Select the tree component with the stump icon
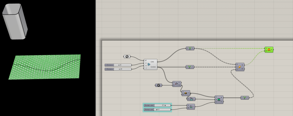This screenshot has width=293, height=116. click(x=186, y=93)
